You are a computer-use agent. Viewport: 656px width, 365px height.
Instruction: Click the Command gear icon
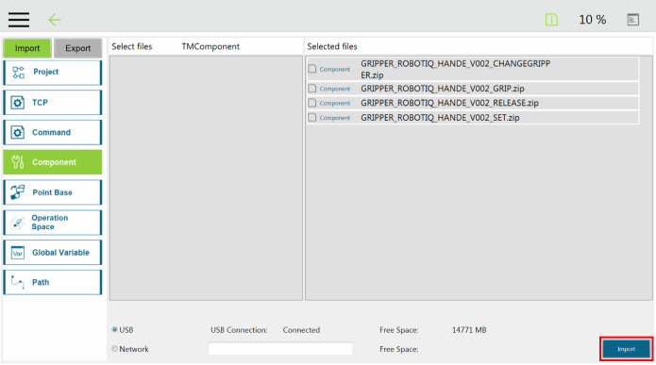18,133
